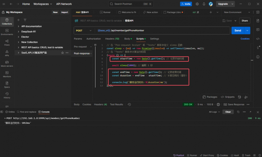Expand the New Collection item
Viewport: 262px width, 157px height.
(x=18, y=42)
